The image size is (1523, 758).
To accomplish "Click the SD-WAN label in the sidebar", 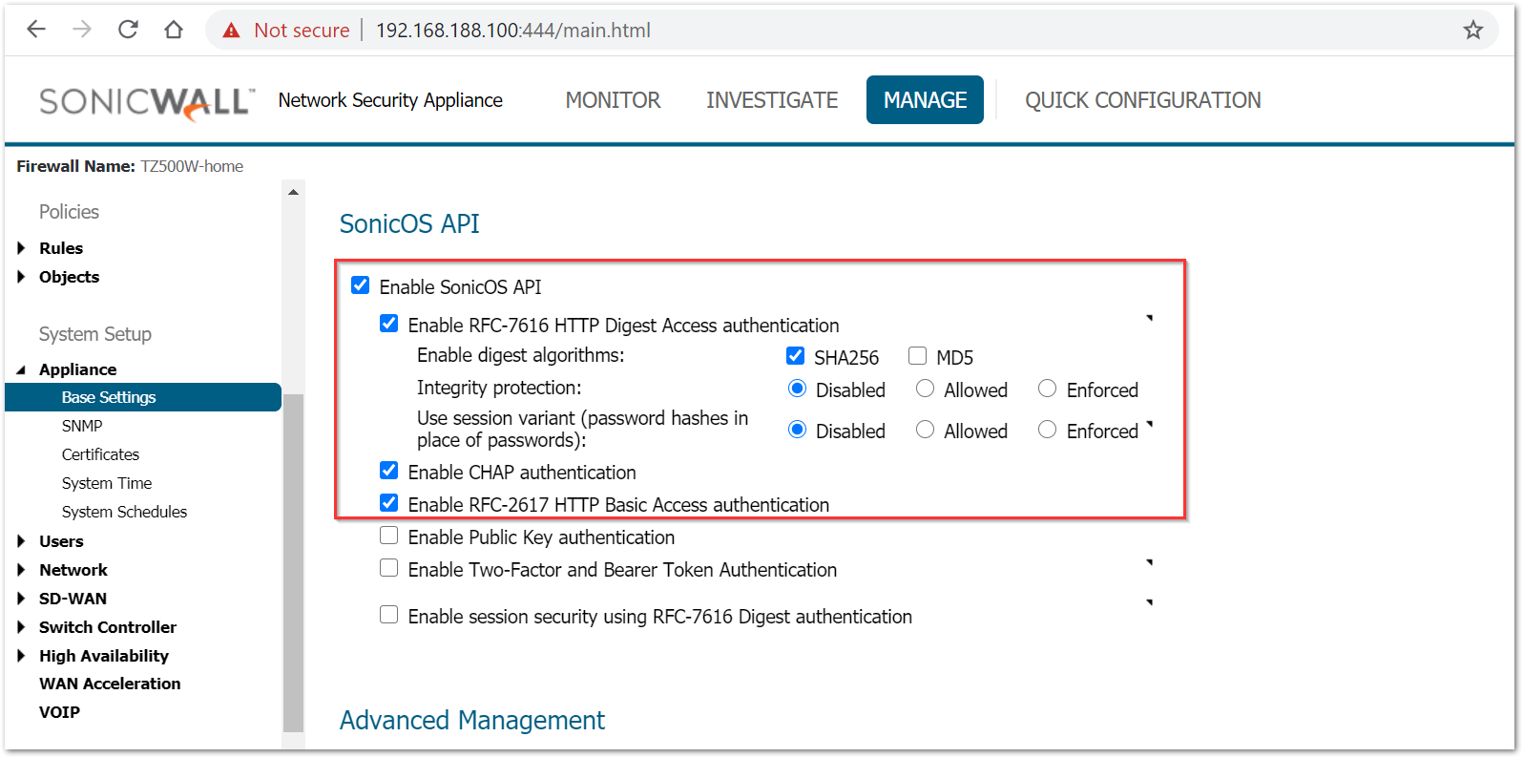I will click(73, 599).
